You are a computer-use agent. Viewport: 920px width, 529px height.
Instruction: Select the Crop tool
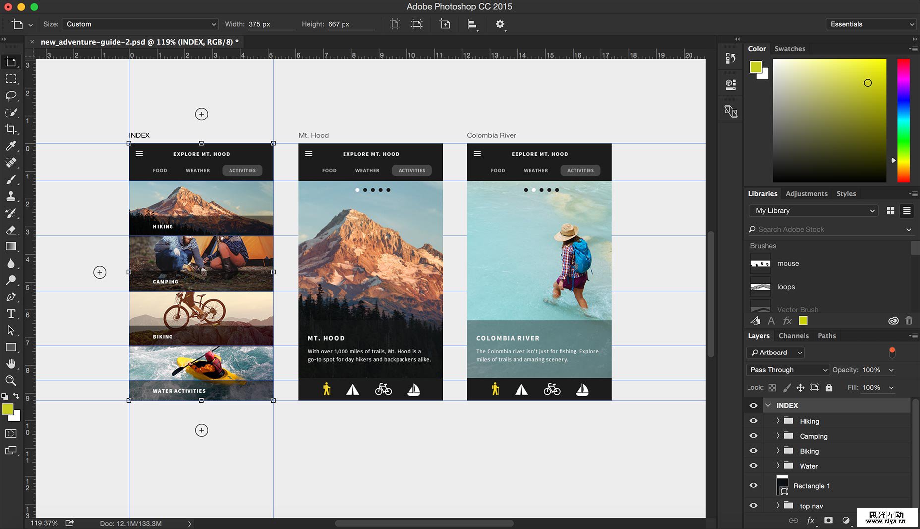(x=11, y=129)
